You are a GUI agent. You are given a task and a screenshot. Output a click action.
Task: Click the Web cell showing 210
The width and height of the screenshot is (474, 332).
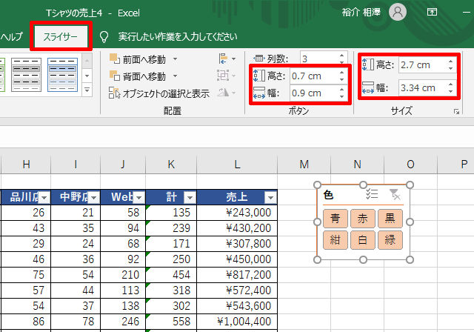(123, 275)
